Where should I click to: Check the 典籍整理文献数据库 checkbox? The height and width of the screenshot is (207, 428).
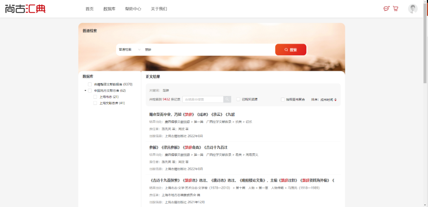point(90,85)
